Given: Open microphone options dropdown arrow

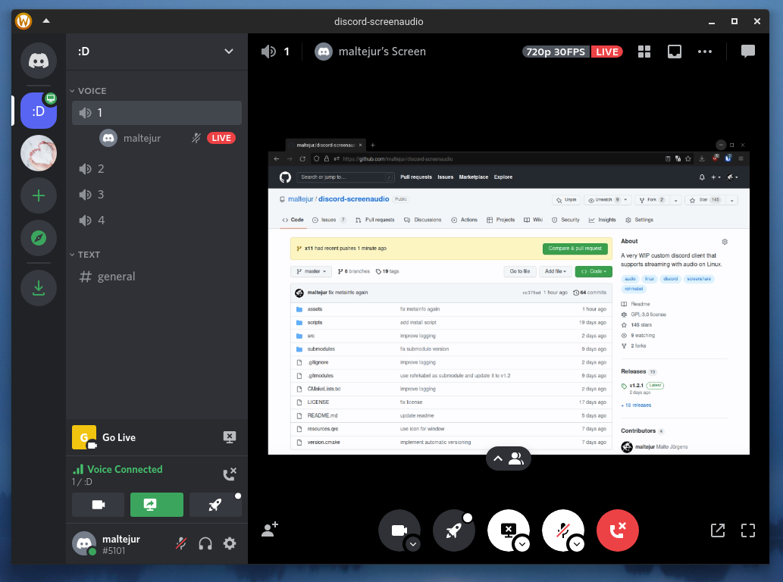Looking at the screenshot, I should pyautogui.click(x=577, y=544).
